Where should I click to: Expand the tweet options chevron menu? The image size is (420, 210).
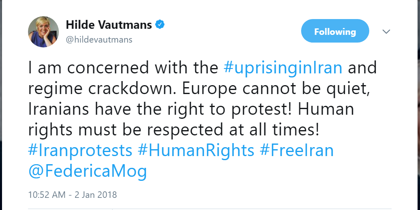pyautogui.click(x=386, y=32)
